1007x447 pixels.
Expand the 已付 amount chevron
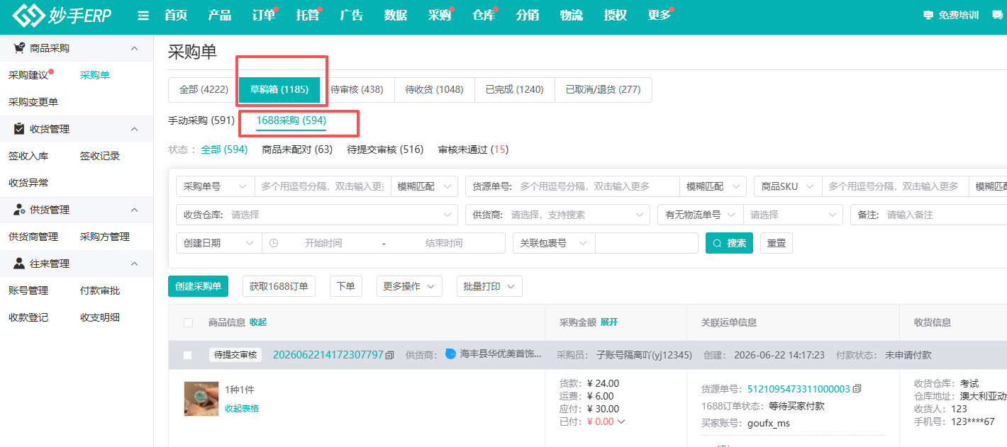pos(621,422)
